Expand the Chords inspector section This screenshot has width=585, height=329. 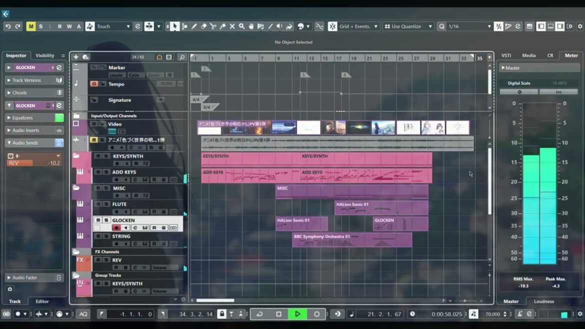tap(8, 93)
